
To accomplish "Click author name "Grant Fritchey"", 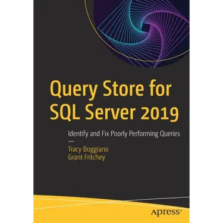I will (x=86, y=158).
